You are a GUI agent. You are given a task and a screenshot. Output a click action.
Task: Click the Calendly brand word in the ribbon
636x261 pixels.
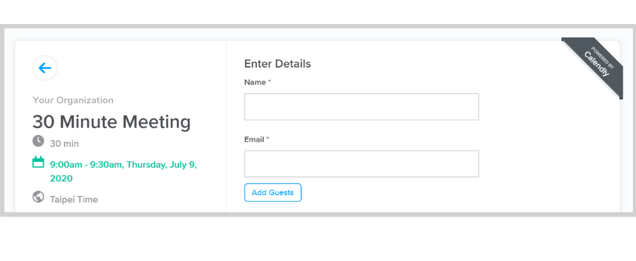(x=596, y=64)
